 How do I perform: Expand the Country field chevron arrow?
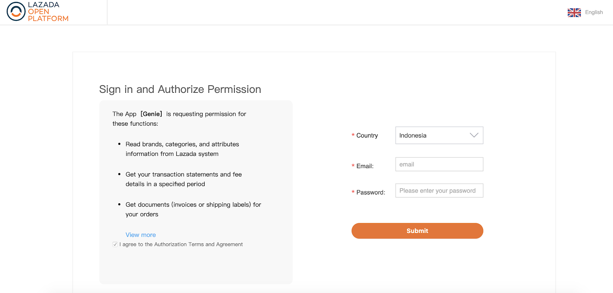474,135
